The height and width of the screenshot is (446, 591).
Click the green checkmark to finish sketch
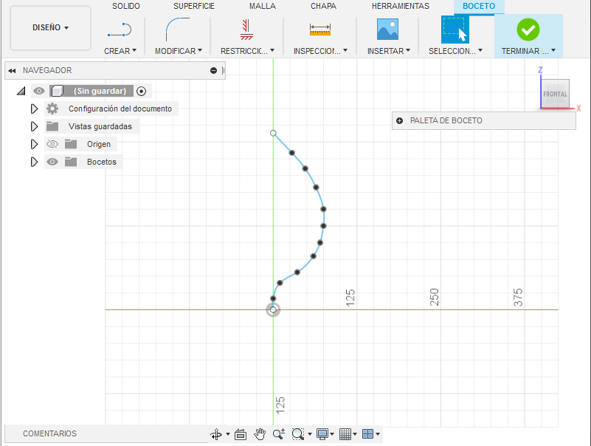(528, 30)
